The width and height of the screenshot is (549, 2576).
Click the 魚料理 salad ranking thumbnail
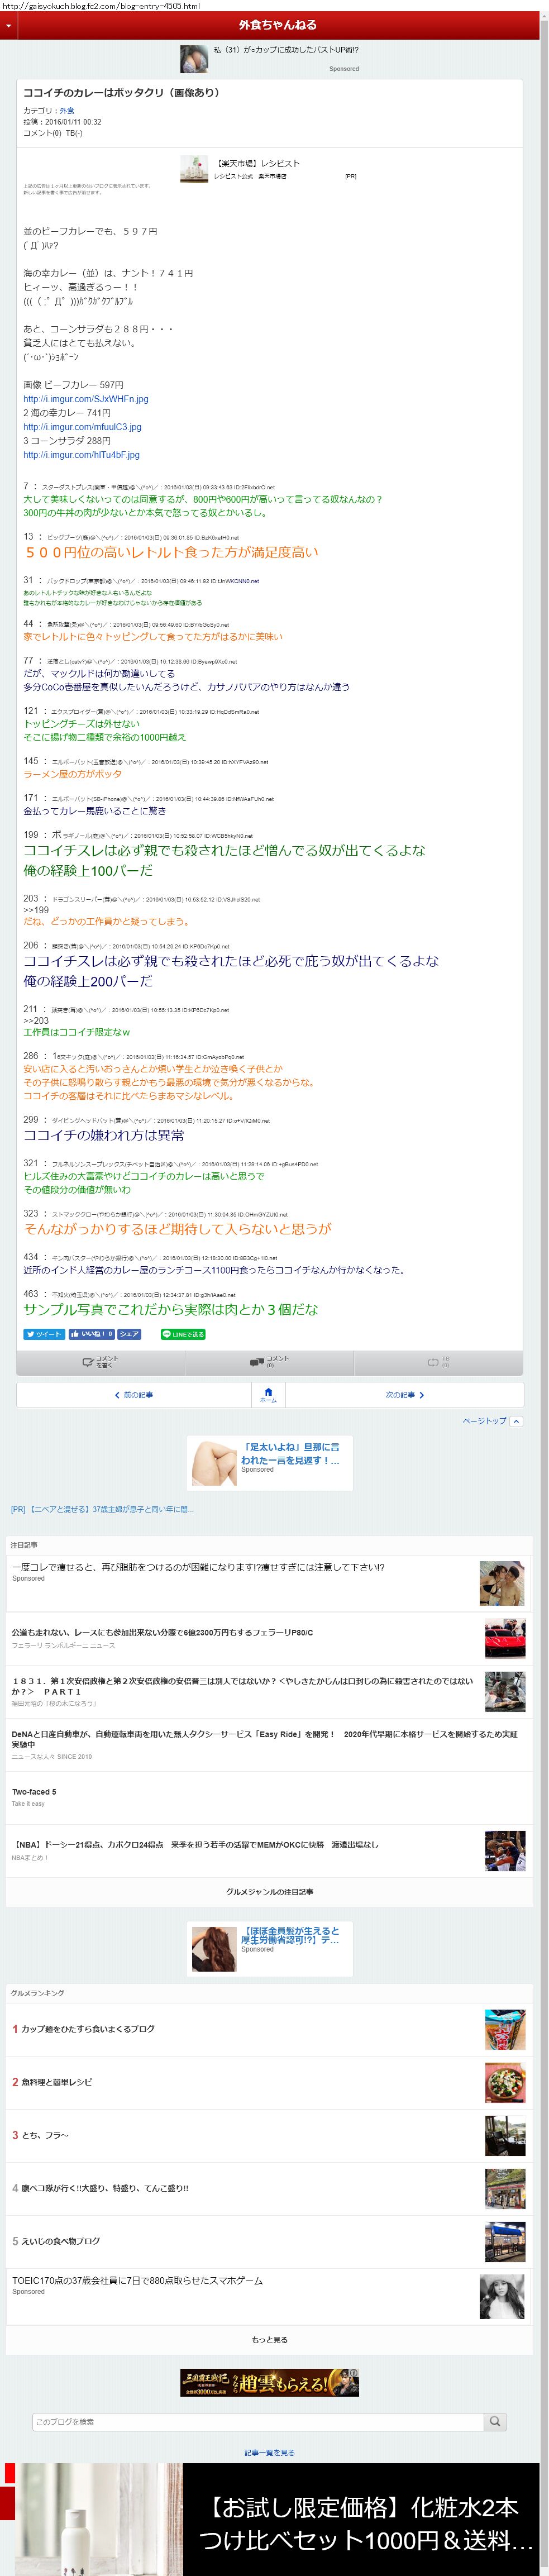tap(505, 2083)
